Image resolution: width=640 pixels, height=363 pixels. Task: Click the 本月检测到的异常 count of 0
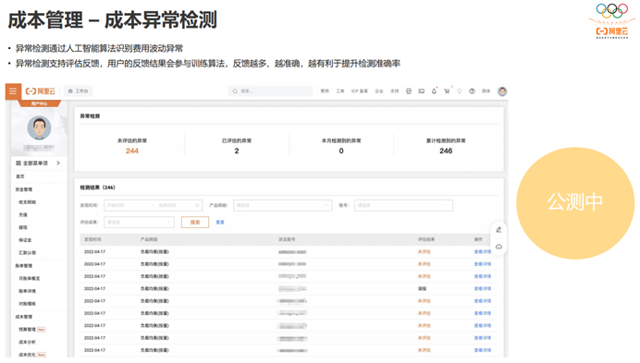[341, 151]
